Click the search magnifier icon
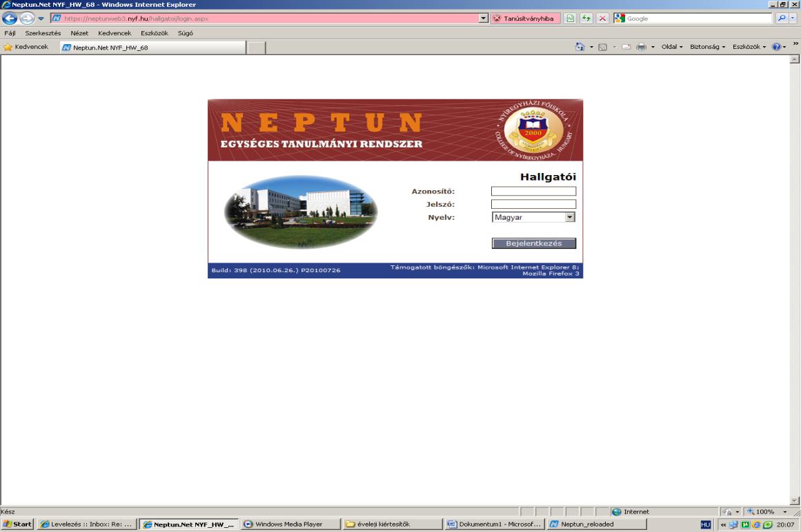801x532 pixels. pos(782,19)
